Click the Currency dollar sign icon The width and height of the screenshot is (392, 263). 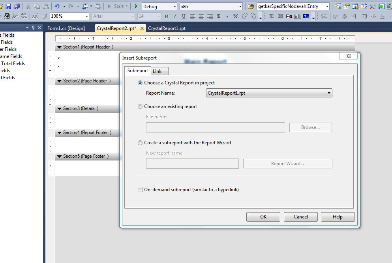click(218, 16)
